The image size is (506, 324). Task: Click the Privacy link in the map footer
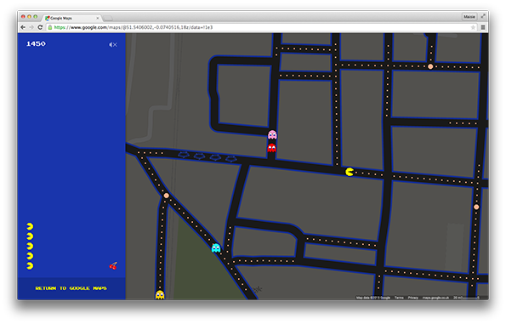tap(412, 298)
